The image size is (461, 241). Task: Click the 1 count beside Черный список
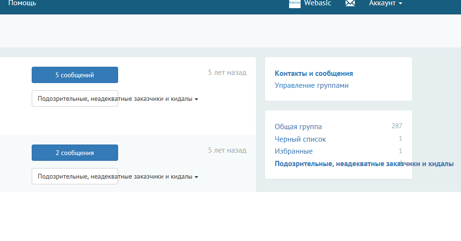coord(400,138)
